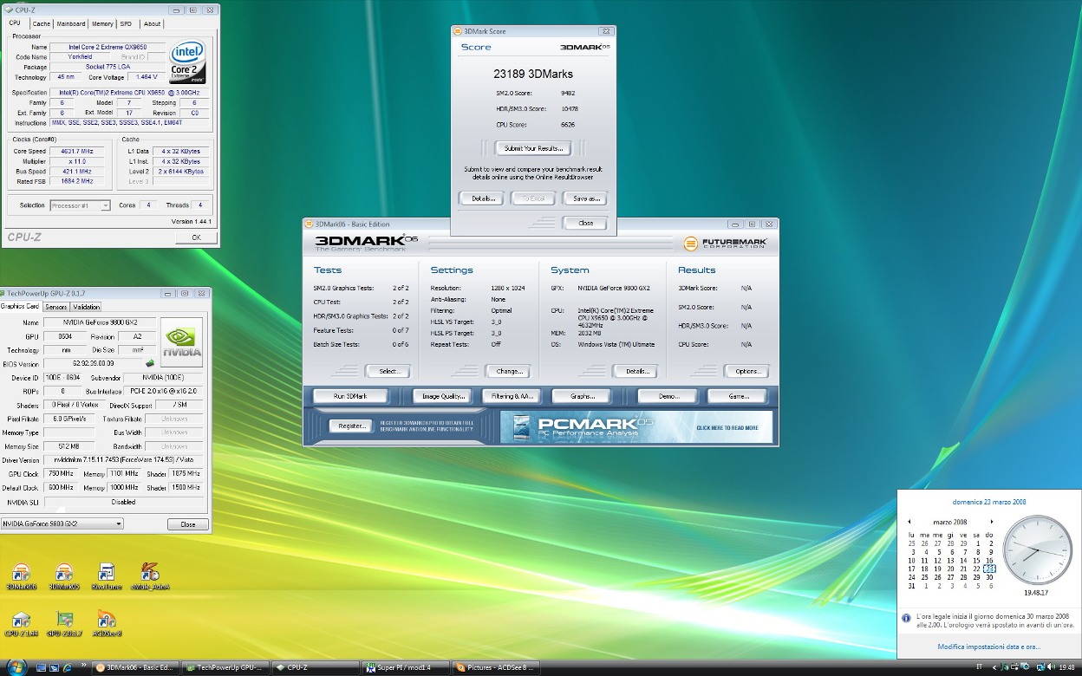Click the PCMark05 banner to read more

(636, 426)
